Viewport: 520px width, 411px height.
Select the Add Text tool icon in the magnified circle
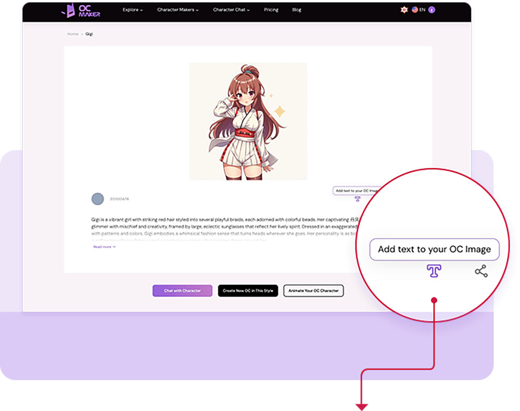(434, 271)
